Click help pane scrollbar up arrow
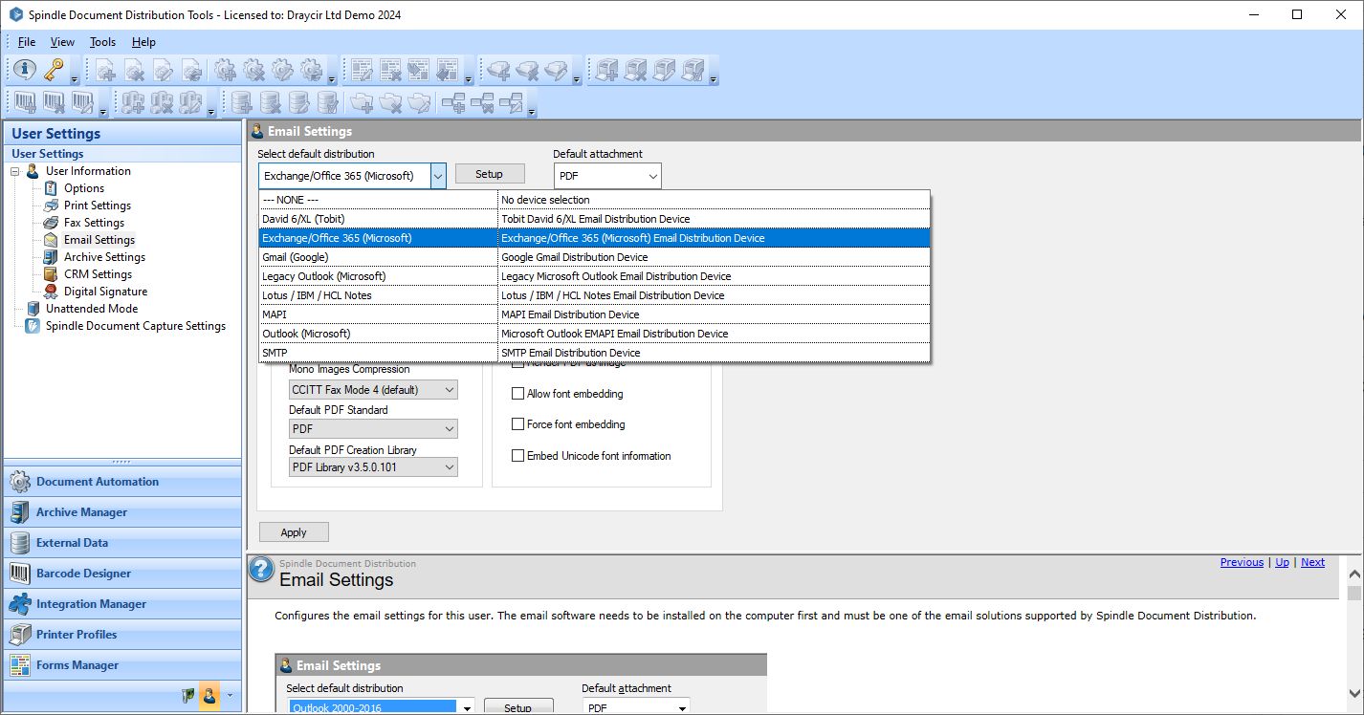The image size is (1364, 715). click(1354, 574)
